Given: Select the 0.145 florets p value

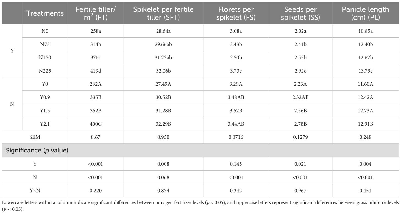Looking at the screenshot, I should [x=235, y=164].
